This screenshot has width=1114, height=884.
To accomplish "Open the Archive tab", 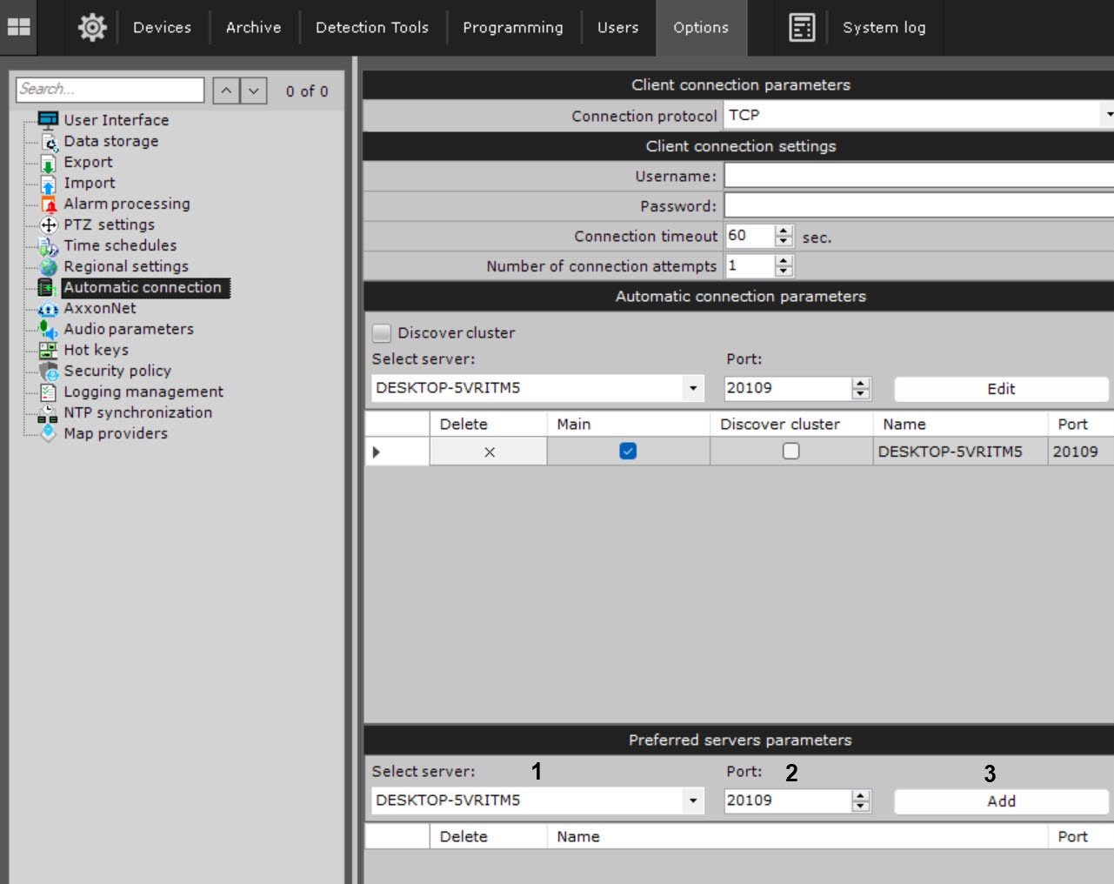I will 253,28.
